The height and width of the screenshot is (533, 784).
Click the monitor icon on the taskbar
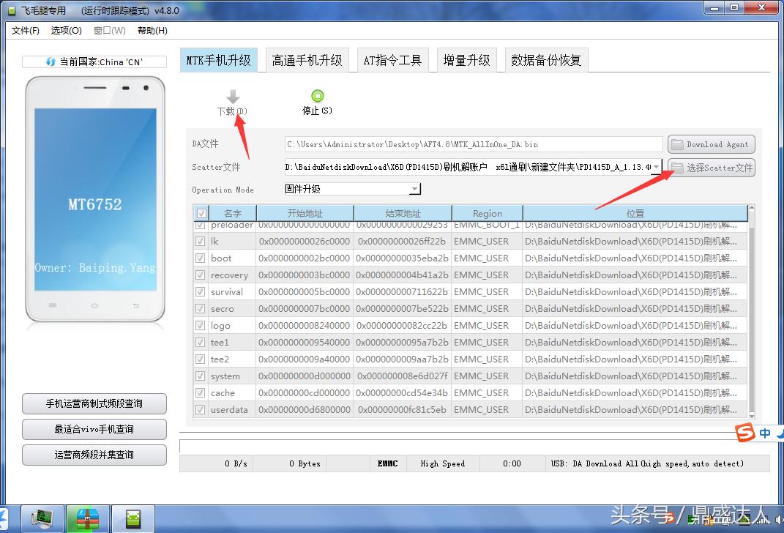pyautogui.click(x=42, y=518)
